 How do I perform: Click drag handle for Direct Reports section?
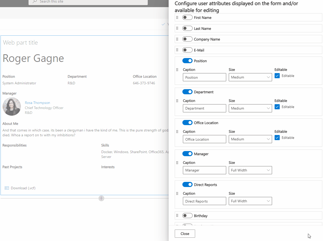click(x=177, y=194)
